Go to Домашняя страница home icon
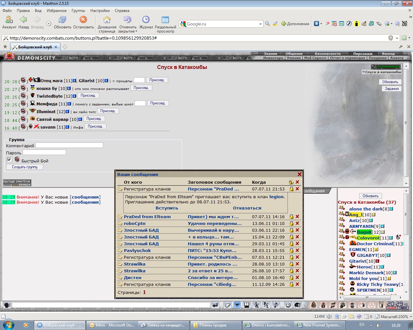This screenshot has width=413, height=330. [107, 24]
